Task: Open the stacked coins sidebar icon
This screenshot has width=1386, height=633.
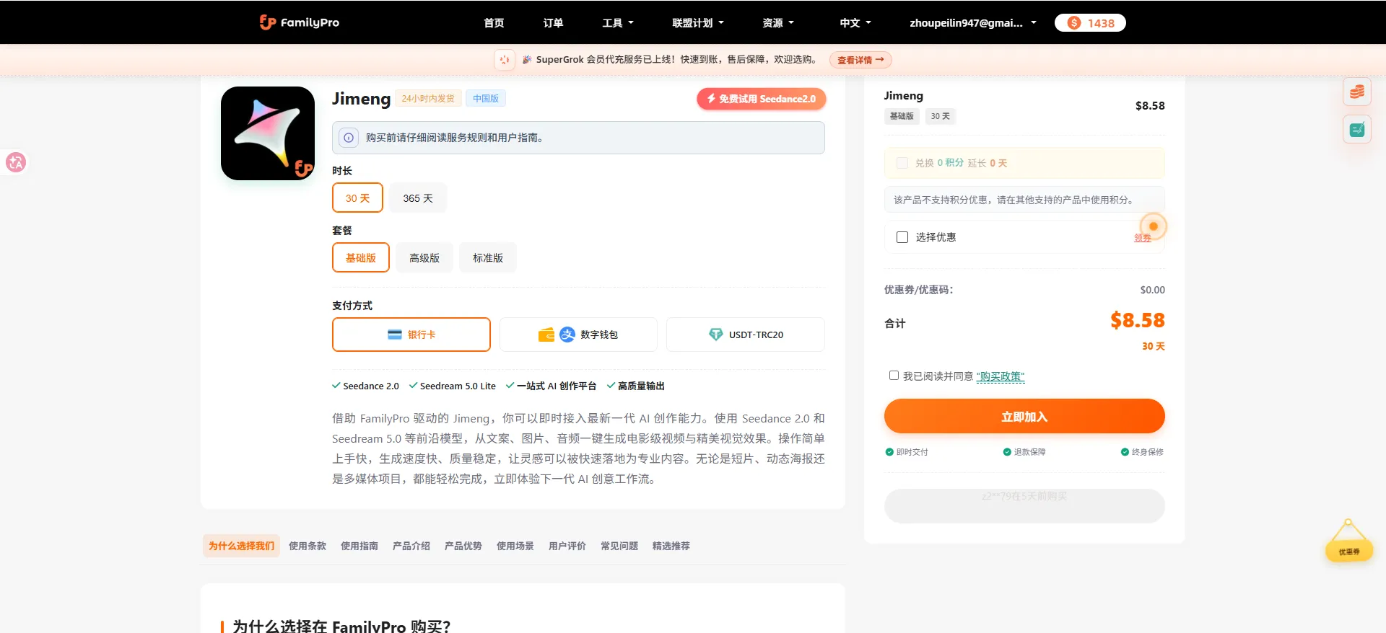Action: [x=1357, y=92]
